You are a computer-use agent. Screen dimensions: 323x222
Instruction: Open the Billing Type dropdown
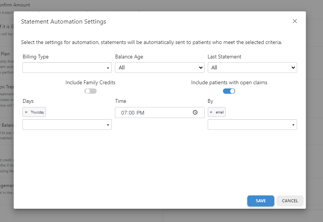67,68
